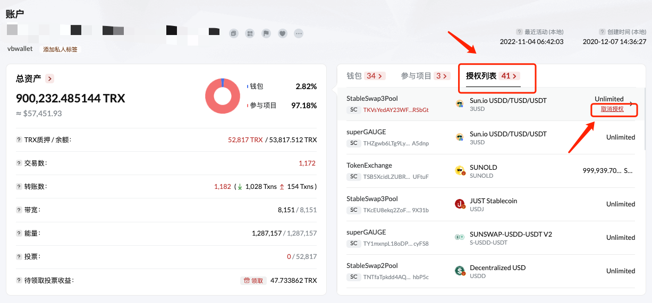Viewport: 652px width, 303px height.
Task: Click the 3USD token icon in StableSwap3Pool TKVsYedAY23WF row
Action: [460, 104]
